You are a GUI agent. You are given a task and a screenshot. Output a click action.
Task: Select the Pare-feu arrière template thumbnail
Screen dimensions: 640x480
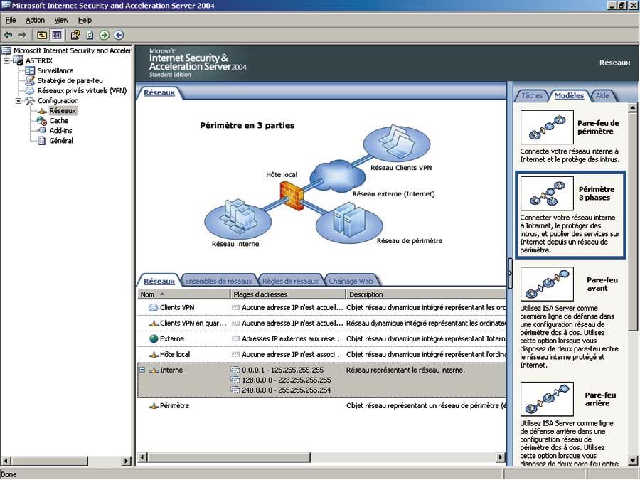(547, 399)
